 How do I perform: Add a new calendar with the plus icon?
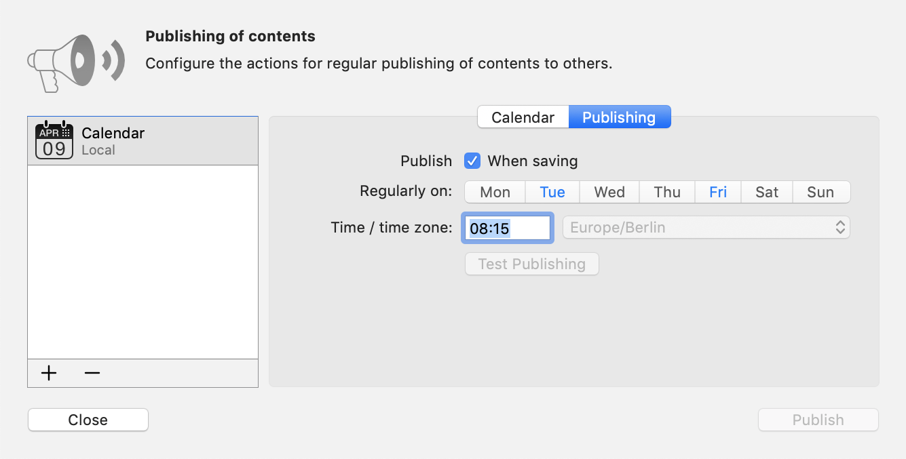pyautogui.click(x=48, y=374)
